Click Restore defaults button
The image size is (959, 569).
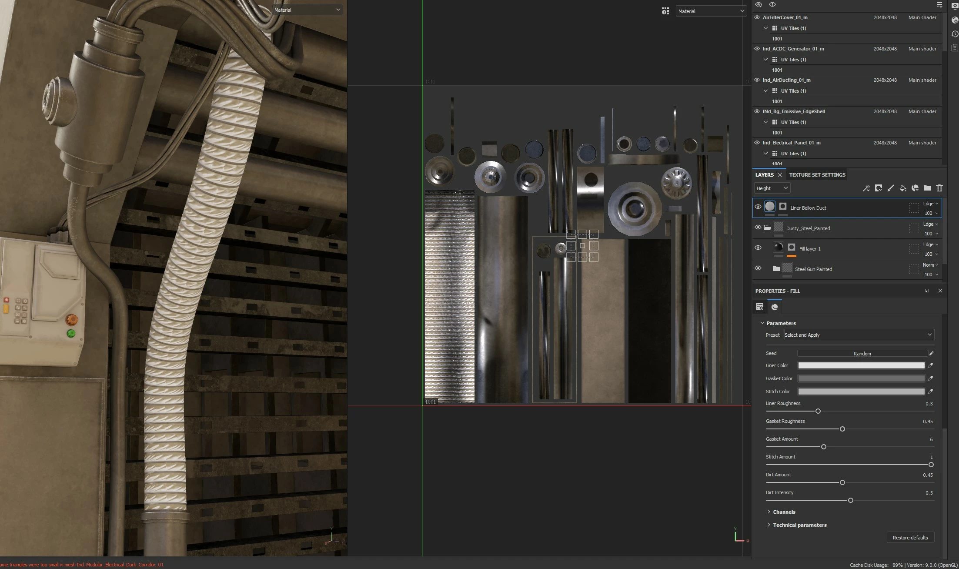[x=910, y=538]
